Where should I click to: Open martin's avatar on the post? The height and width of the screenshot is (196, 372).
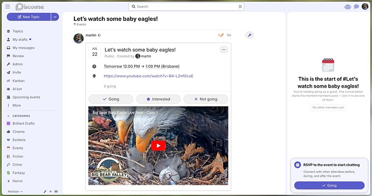(x=79, y=38)
